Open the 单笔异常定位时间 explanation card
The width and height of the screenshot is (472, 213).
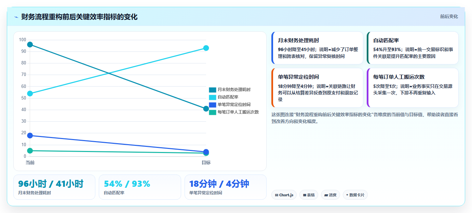[317, 88]
